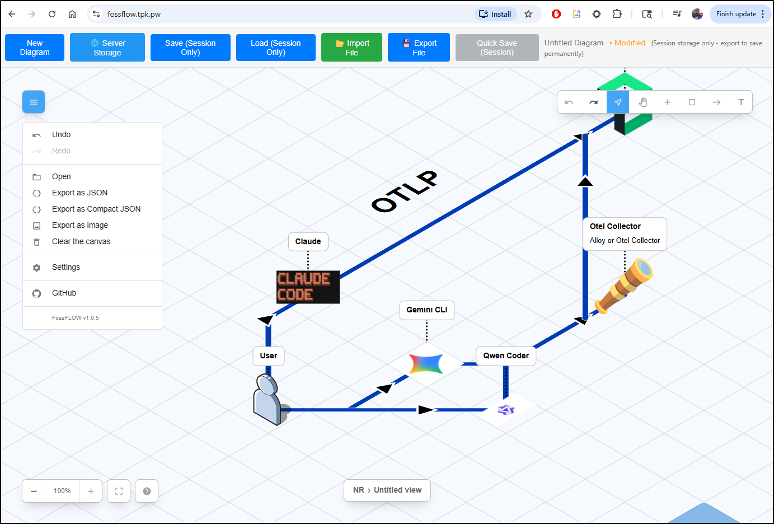
Task: Select the text tool
Action: click(741, 102)
